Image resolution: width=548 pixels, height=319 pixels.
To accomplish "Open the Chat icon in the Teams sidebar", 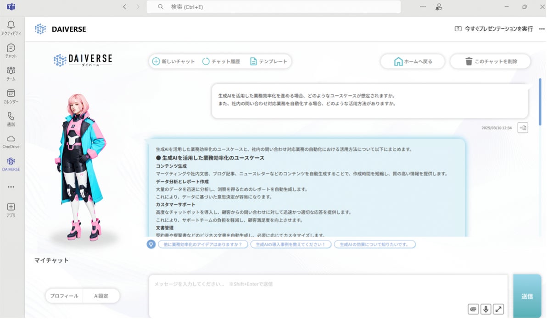I will tap(11, 48).
